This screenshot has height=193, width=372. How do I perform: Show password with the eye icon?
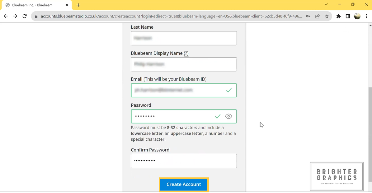point(228,116)
